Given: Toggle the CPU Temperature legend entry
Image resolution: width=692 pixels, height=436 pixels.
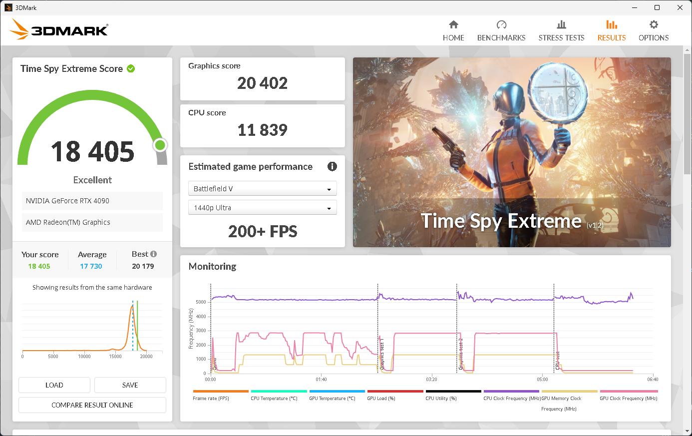Looking at the screenshot, I should click(x=279, y=396).
